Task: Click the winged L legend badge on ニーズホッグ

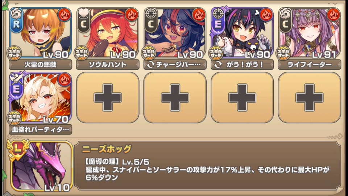Action: 18,149
